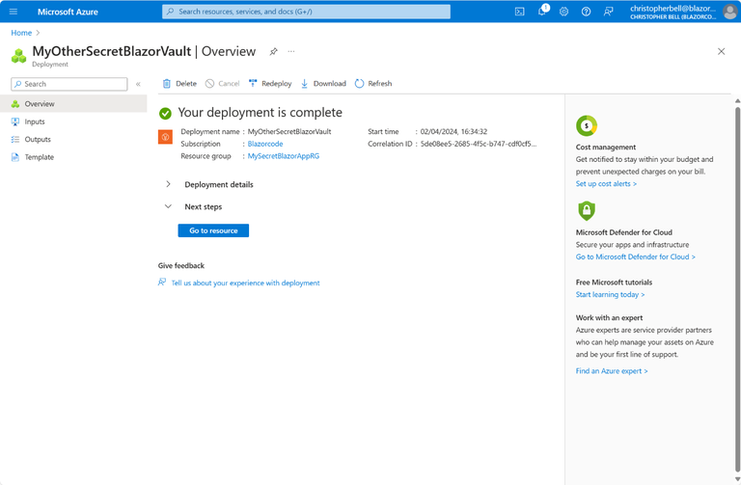This screenshot has height=485, width=741.
Task: Open the Set up cost alerts link
Action: click(x=606, y=183)
